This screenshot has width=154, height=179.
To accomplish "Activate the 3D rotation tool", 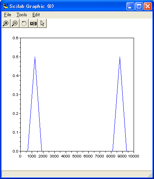I will click(24, 23).
